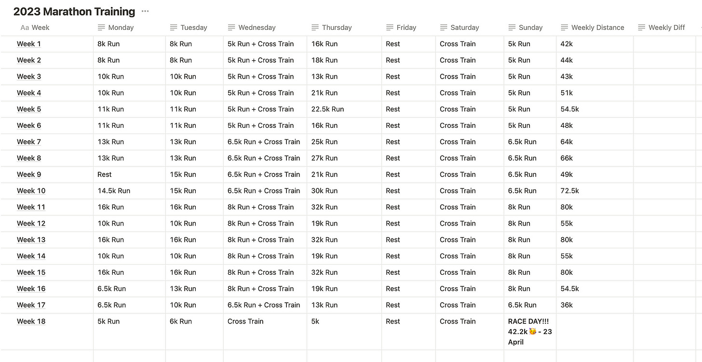
Task: Open the Week 5 page
Action: [x=29, y=109]
